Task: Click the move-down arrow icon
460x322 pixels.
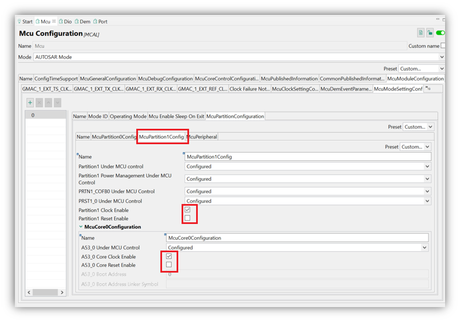Action: click(x=58, y=103)
